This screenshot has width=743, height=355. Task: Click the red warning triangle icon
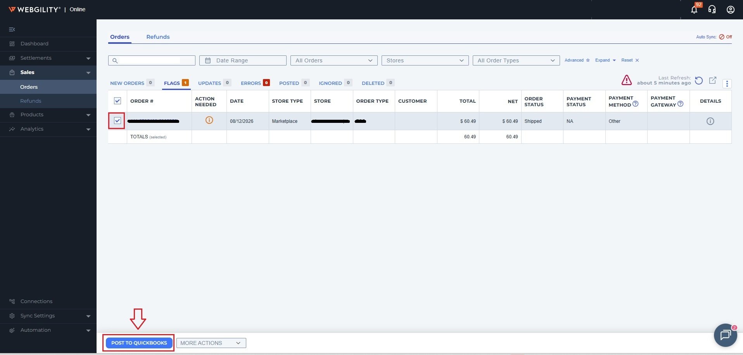click(627, 80)
